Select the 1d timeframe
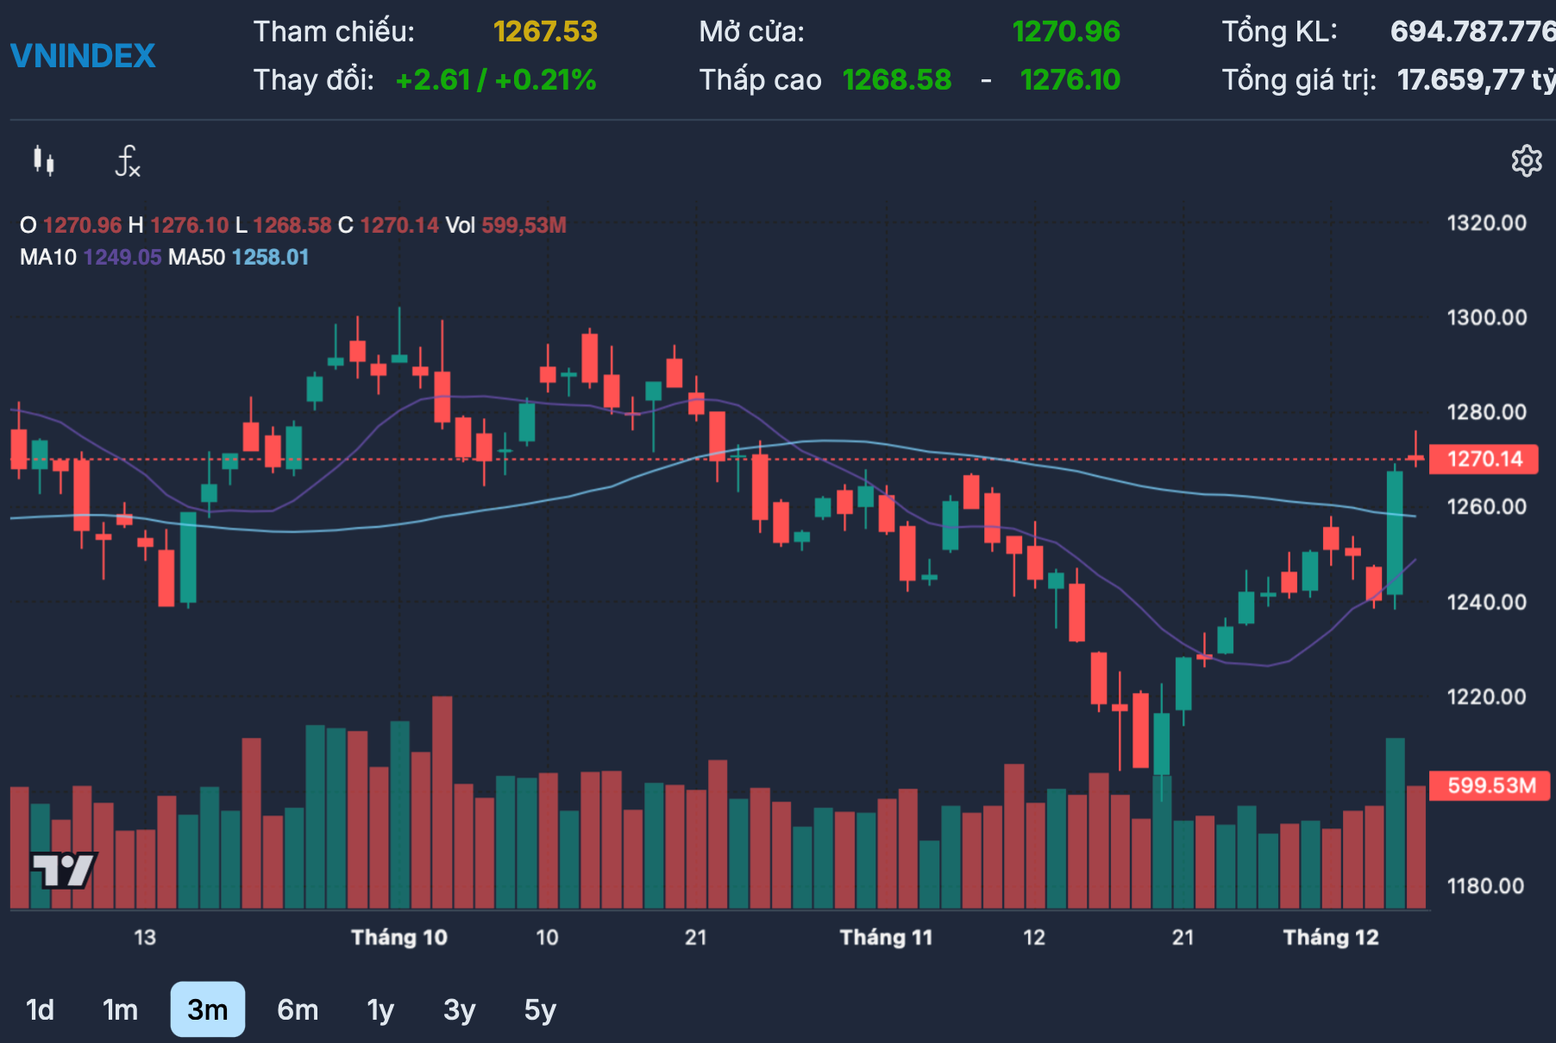Screen dimensions: 1556x1043 point(41,1009)
